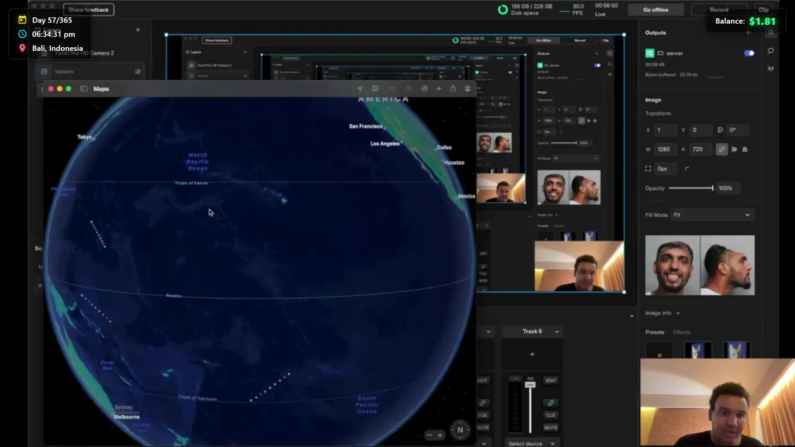Screen dimensions: 795x447
Task: Toggle the aspect ratio lock link button
Action: coord(722,150)
